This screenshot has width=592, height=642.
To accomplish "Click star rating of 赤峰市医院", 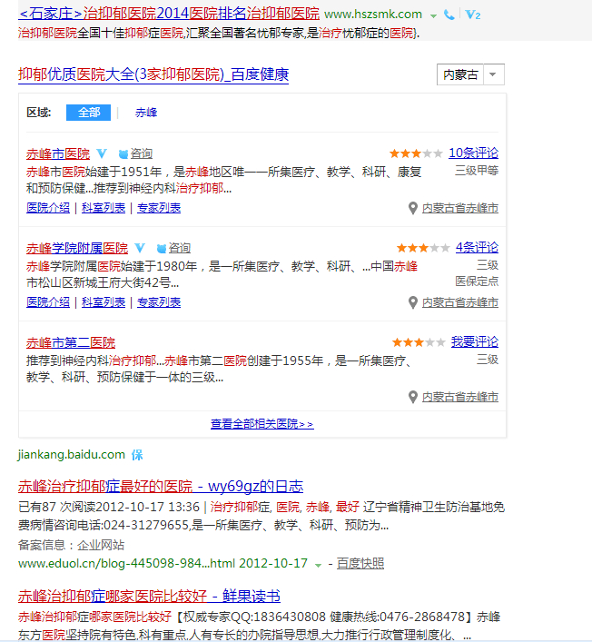I will [416, 153].
